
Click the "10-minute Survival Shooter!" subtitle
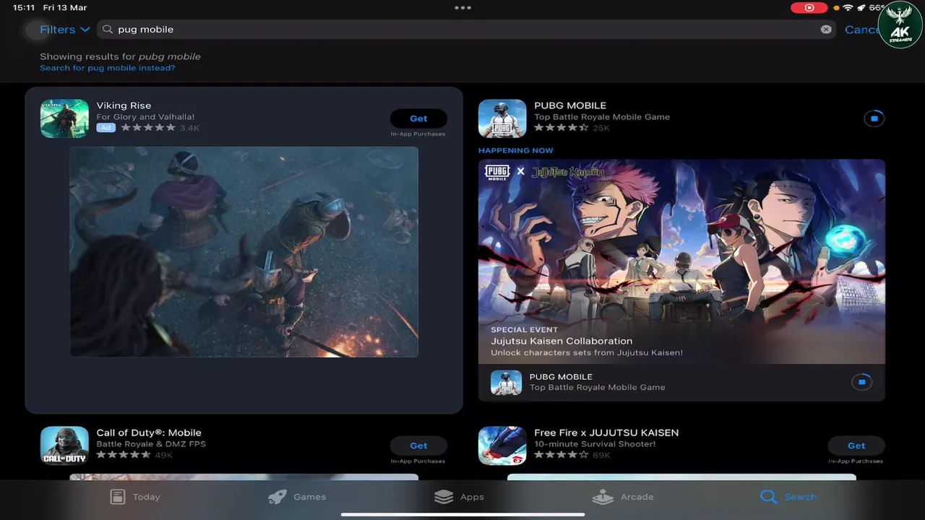pyautogui.click(x=595, y=444)
